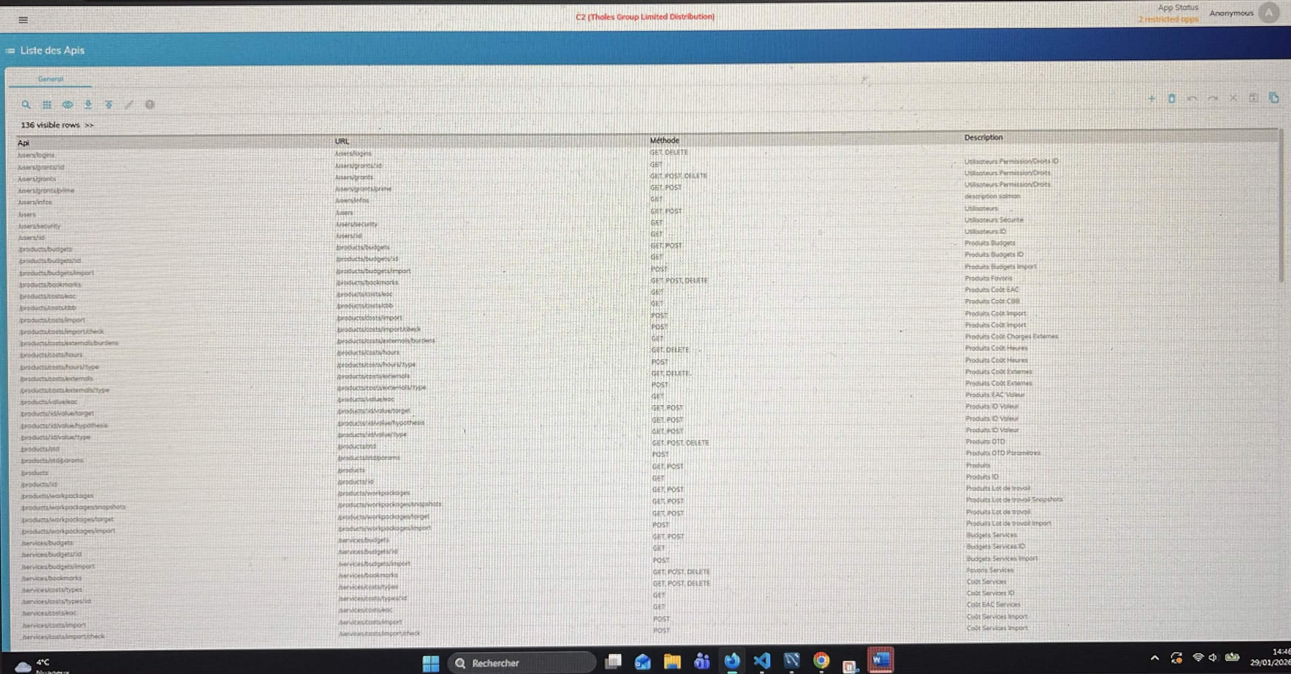The height and width of the screenshot is (674, 1291).
Task: Click the plus add row icon
Action: [x=1151, y=98]
